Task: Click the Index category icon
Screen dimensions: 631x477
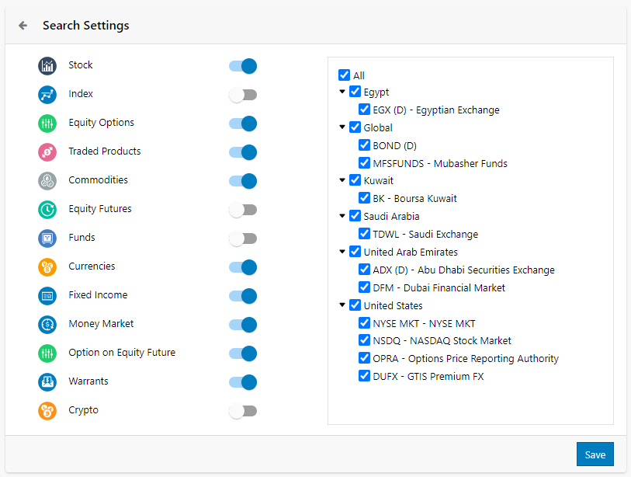Action: (47, 95)
